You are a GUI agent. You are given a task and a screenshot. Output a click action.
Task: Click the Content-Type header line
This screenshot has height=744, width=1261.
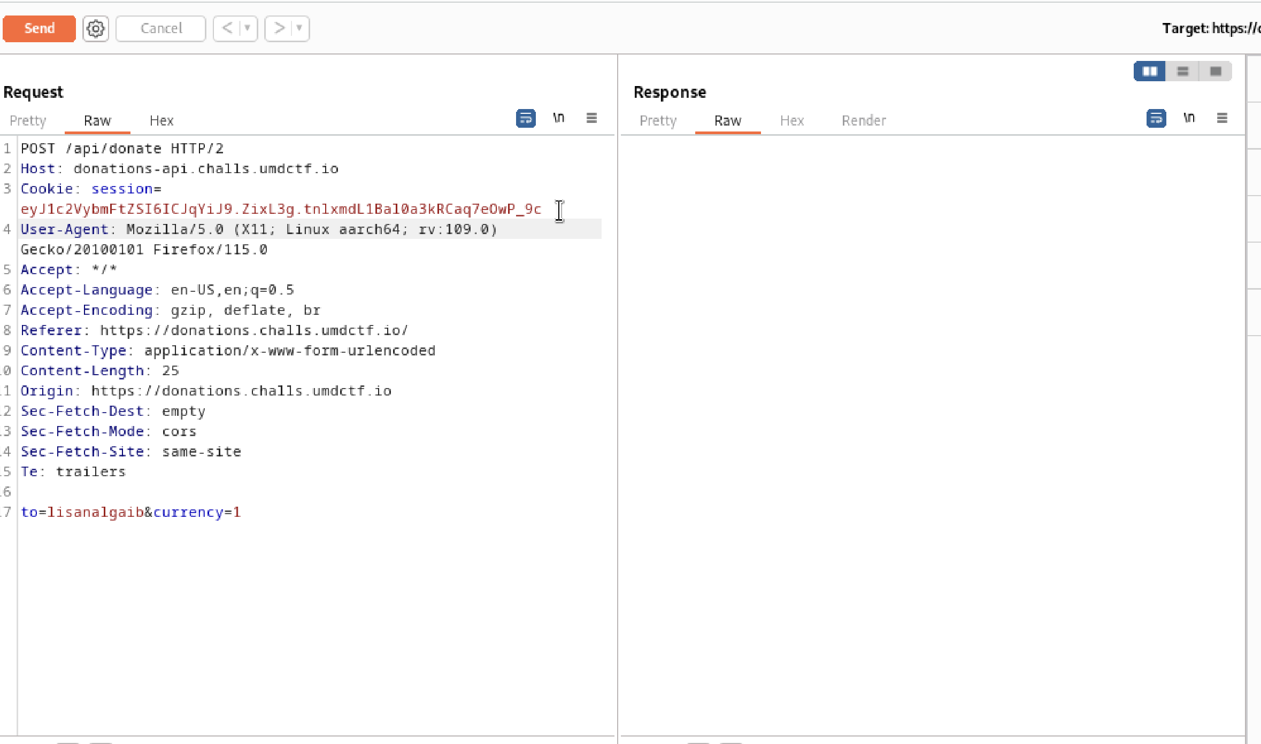coord(228,351)
